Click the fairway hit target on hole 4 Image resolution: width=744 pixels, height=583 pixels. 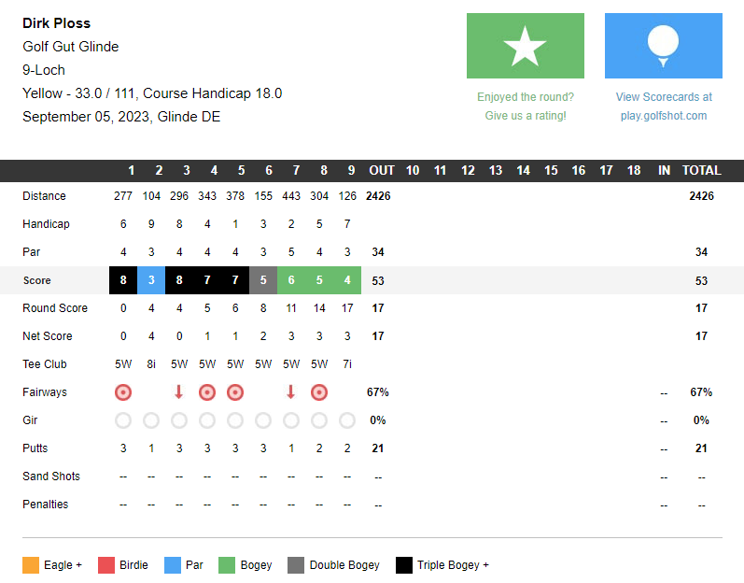tap(207, 392)
